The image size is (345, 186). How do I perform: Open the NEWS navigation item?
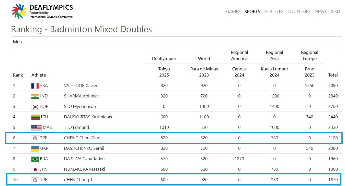tap(320, 11)
